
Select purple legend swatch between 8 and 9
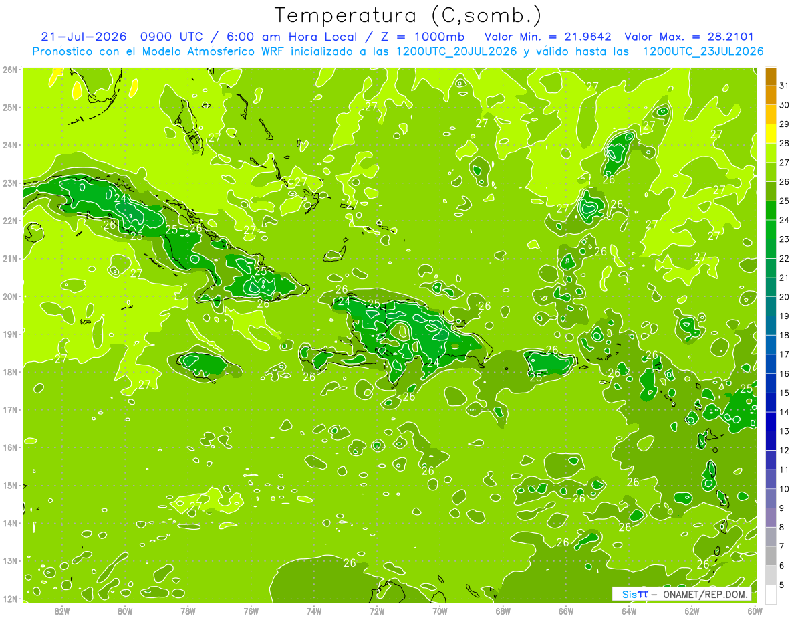771,517
